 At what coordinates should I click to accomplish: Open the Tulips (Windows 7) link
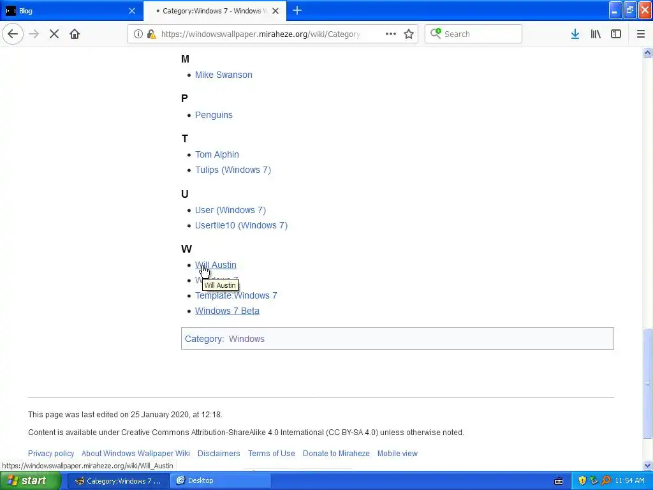[233, 170]
